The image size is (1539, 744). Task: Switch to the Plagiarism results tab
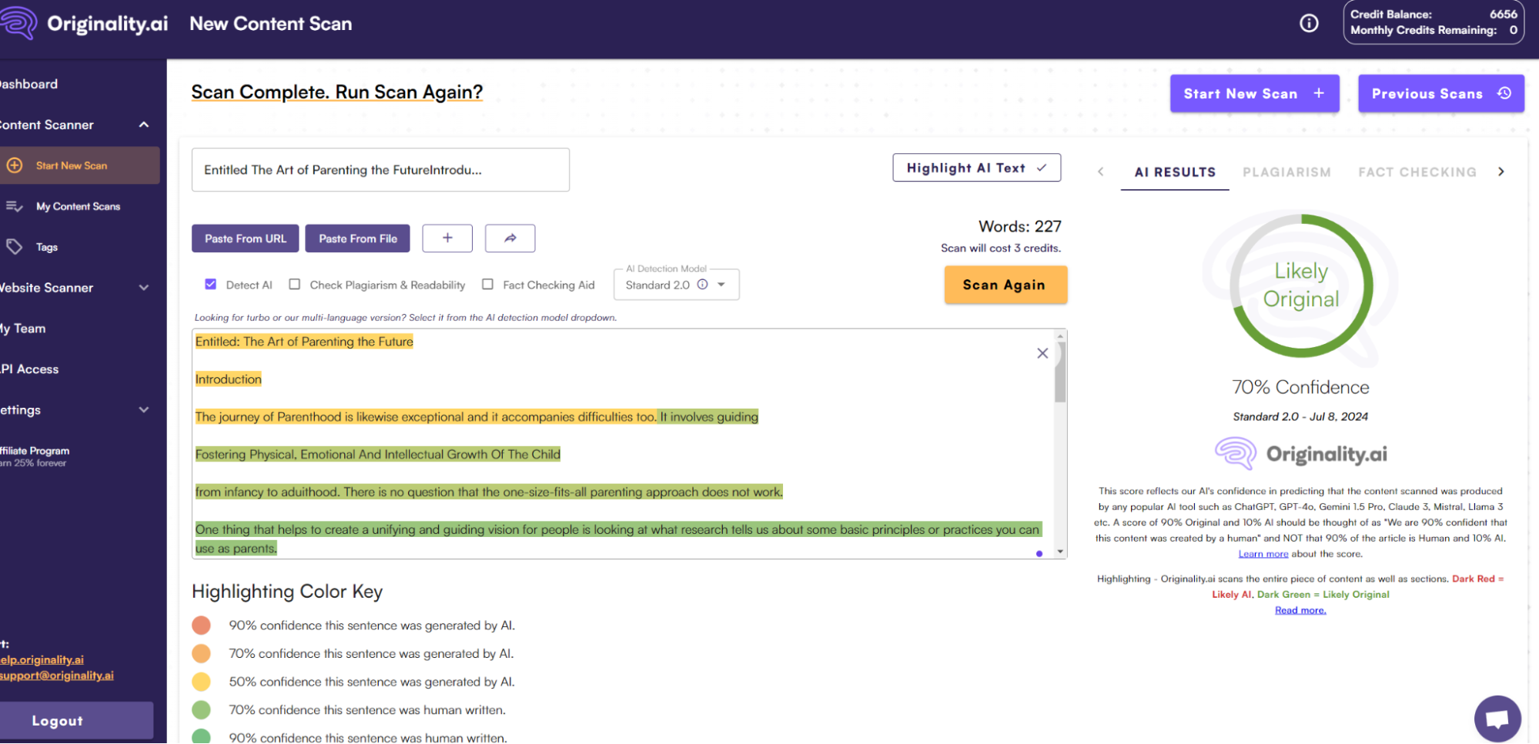pos(1286,172)
